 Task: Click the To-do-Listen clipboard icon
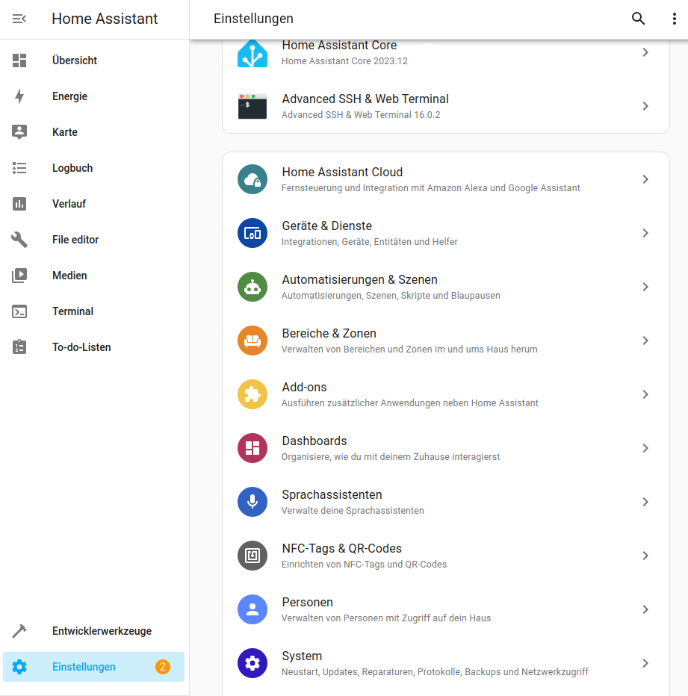[x=19, y=347]
